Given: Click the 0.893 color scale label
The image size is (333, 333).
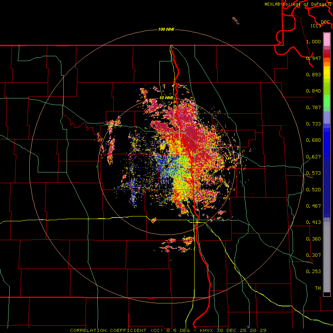Looking at the screenshot, I should [x=313, y=74].
